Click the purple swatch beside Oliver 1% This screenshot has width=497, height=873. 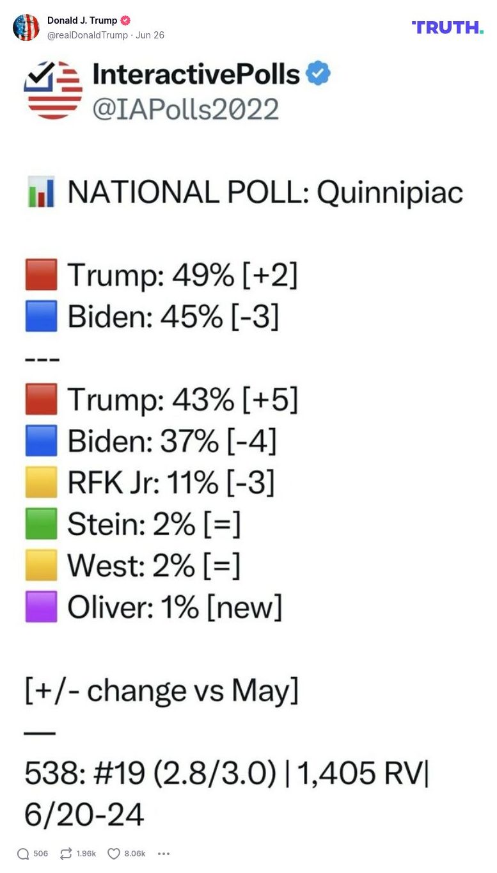pos(40,606)
